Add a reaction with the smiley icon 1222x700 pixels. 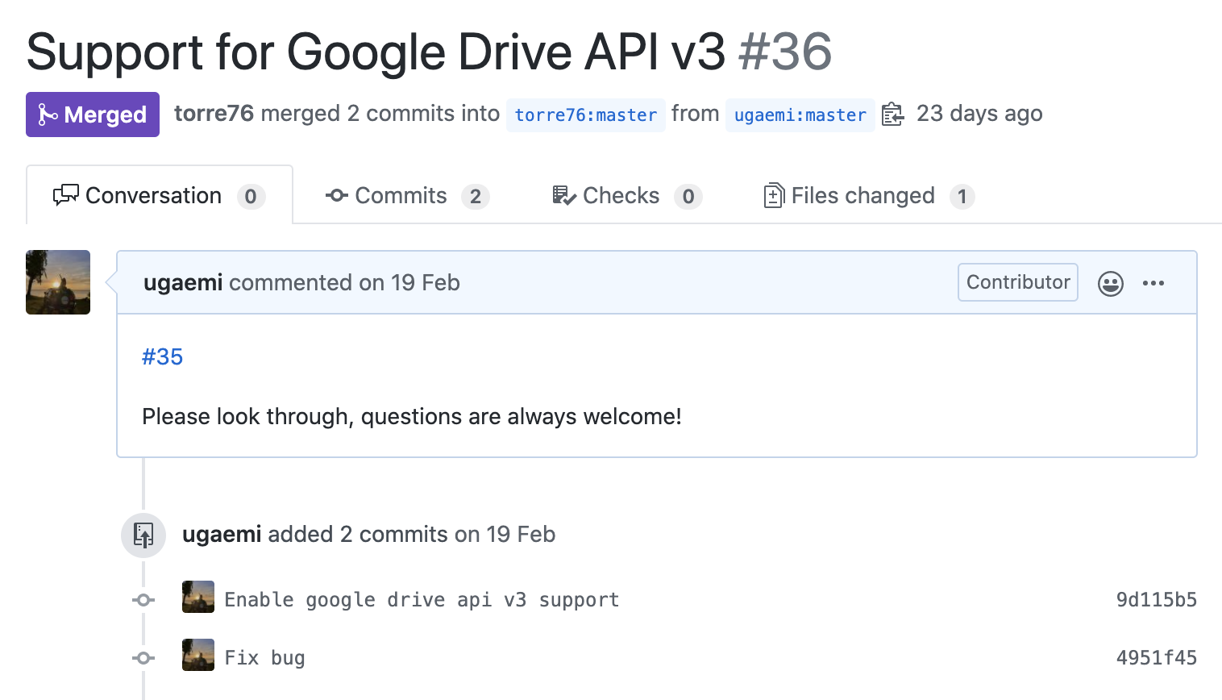click(x=1111, y=283)
